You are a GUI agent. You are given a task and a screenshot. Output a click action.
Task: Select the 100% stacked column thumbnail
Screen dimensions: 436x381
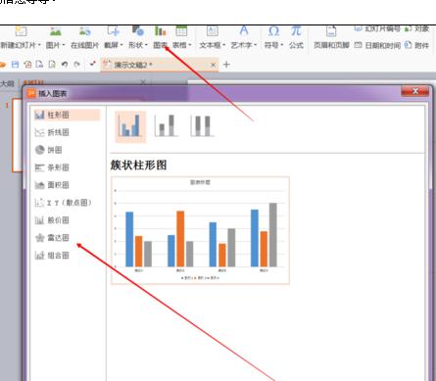[x=202, y=126]
